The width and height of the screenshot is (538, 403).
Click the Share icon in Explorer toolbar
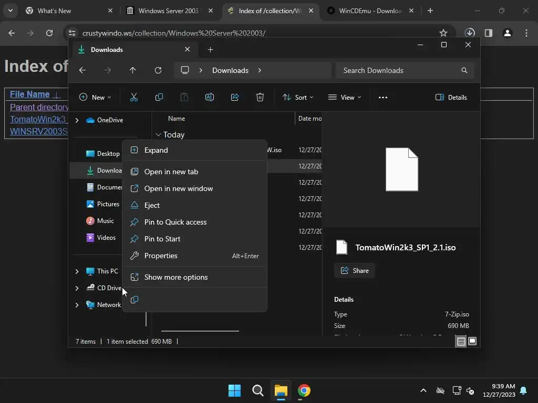[235, 97]
